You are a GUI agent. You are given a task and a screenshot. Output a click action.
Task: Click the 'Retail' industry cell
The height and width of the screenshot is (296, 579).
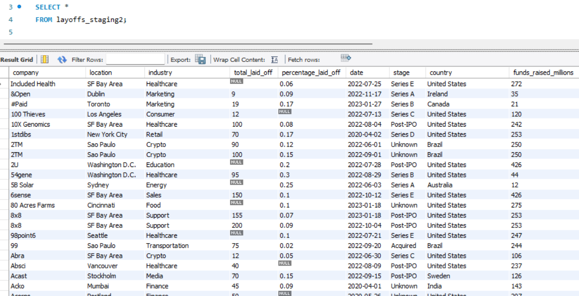coord(187,135)
